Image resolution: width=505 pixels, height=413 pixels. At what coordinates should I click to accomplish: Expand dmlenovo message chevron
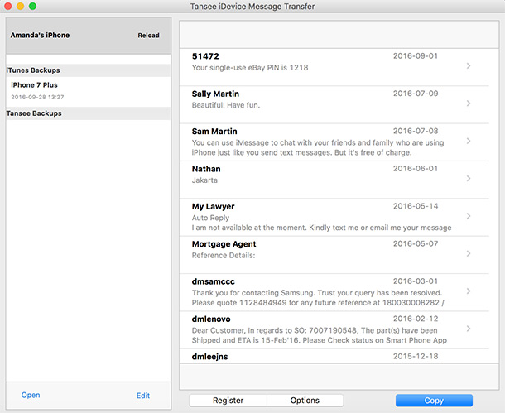469,329
